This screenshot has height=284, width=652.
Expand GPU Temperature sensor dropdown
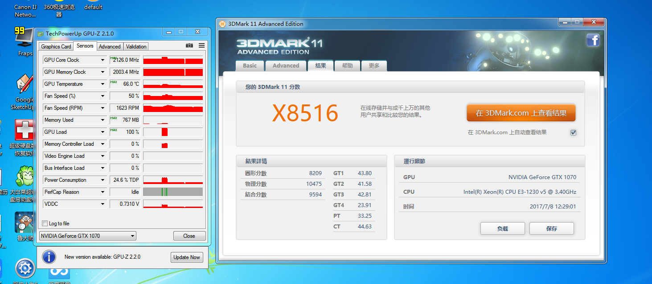103,84
